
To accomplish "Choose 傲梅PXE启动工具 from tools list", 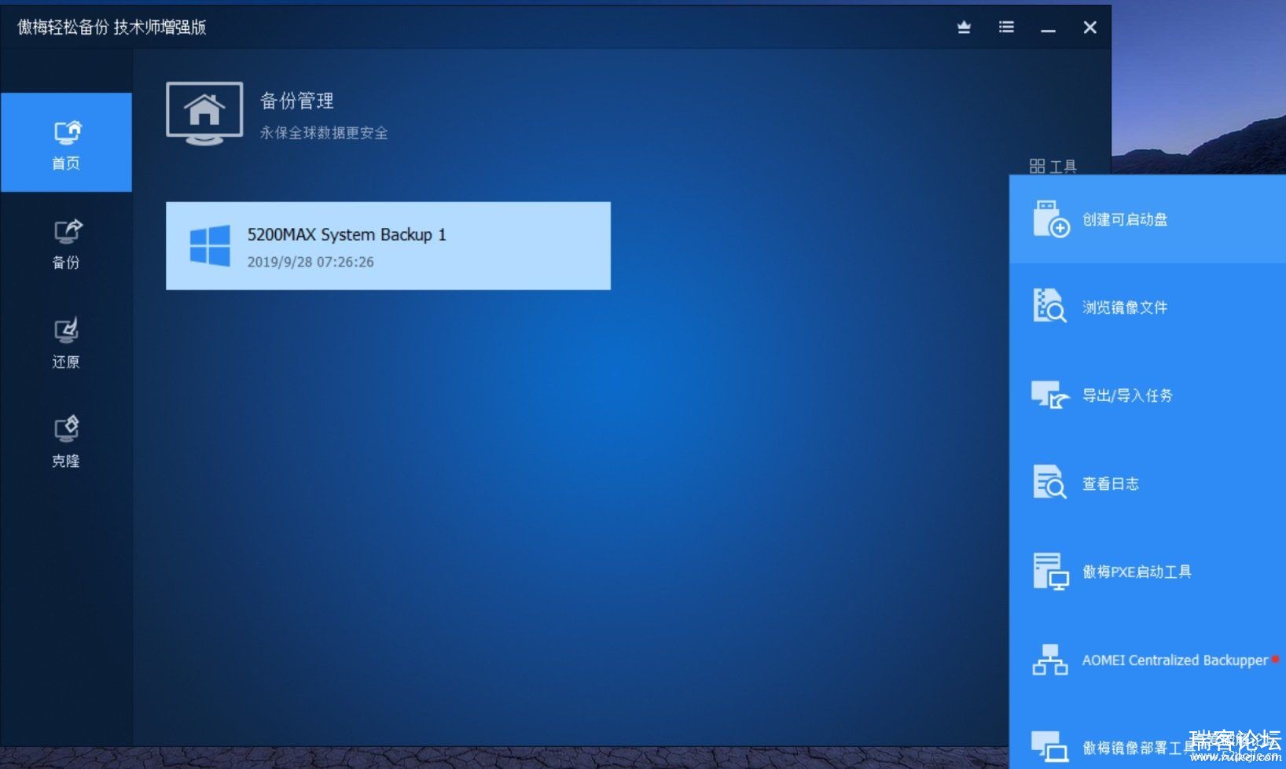I will click(1148, 572).
